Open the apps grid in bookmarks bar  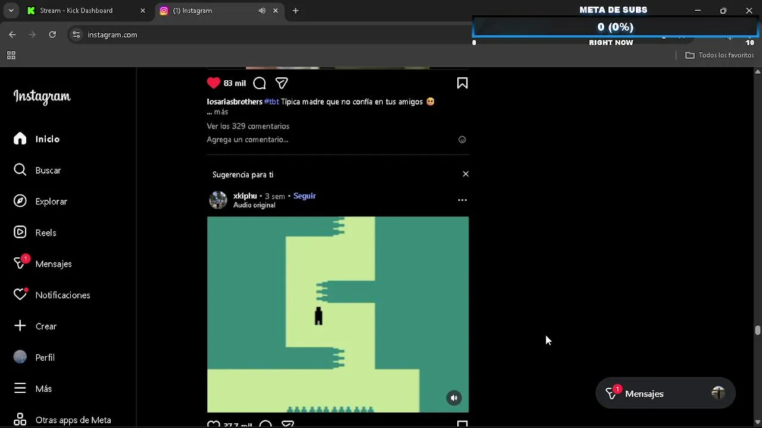pos(11,55)
